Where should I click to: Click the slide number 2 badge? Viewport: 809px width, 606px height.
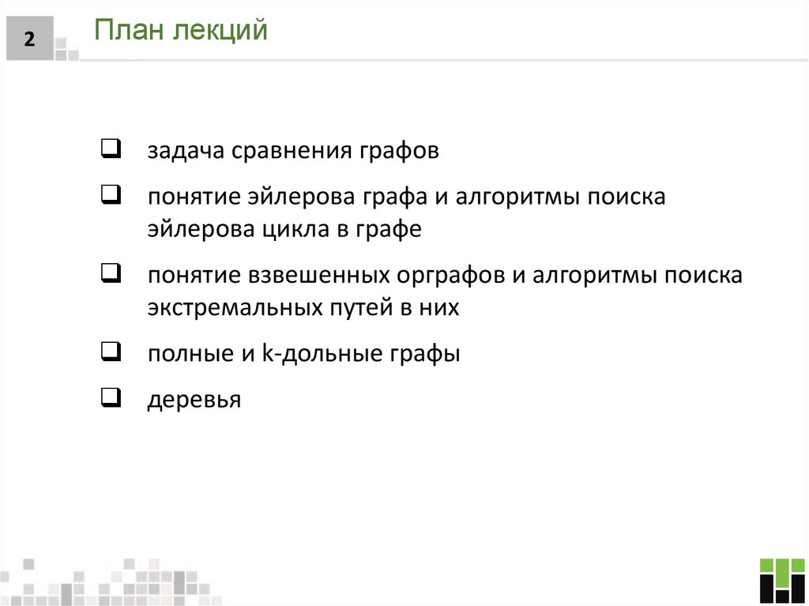pyautogui.click(x=29, y=40)
